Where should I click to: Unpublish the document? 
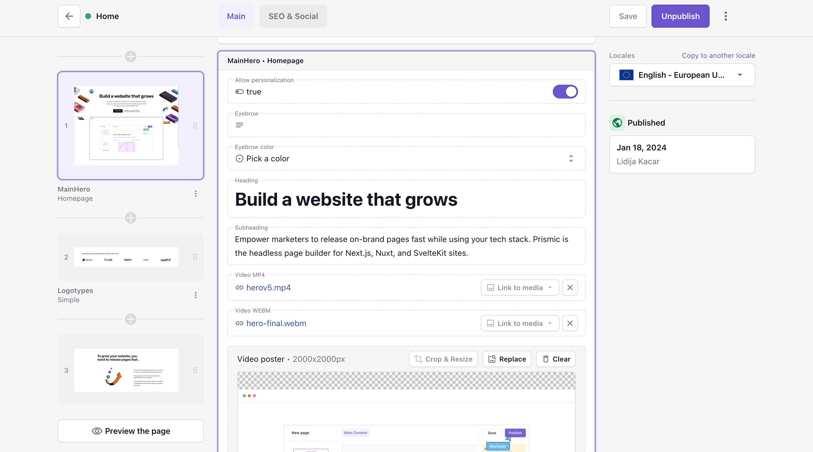coord(680,16)
